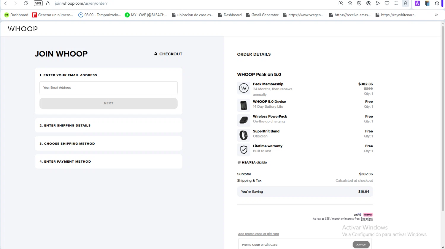Screen dimensions: 445x249
Task: Open the 'https://raywhitenarr...' bookmark
Action: tap(396, 15)
